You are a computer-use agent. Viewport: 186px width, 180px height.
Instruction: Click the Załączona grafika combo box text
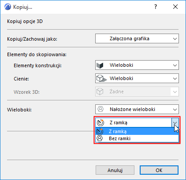(130, 38)
